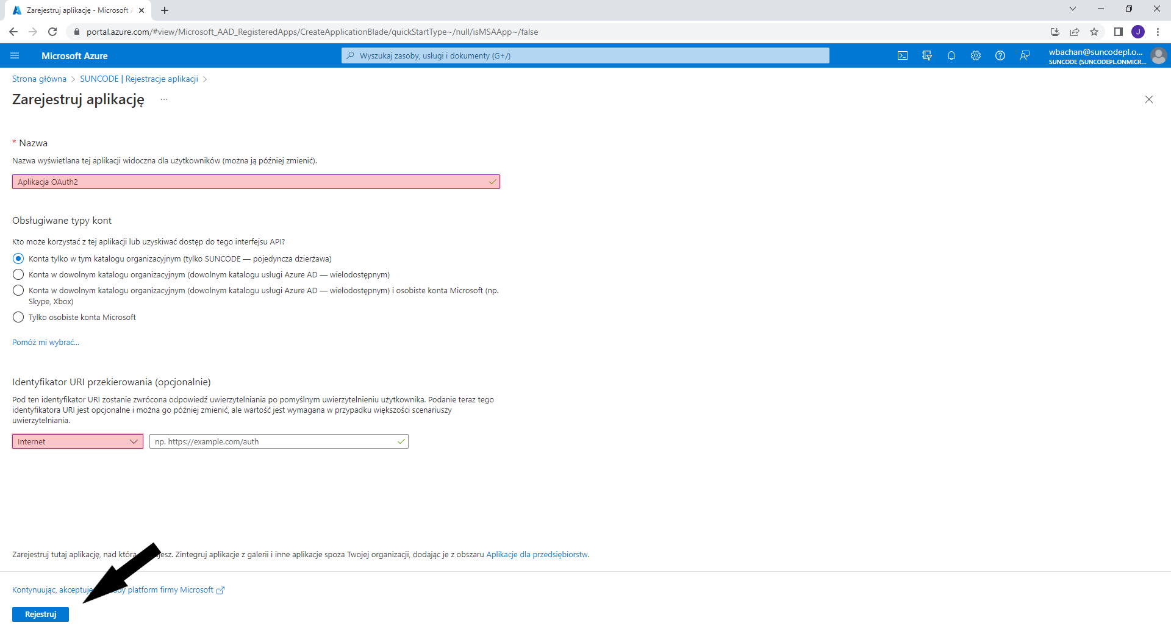This screenshot has height=634, width=1171.
Task: Click the site lock icon in address bar
Action: coord(76,32)
